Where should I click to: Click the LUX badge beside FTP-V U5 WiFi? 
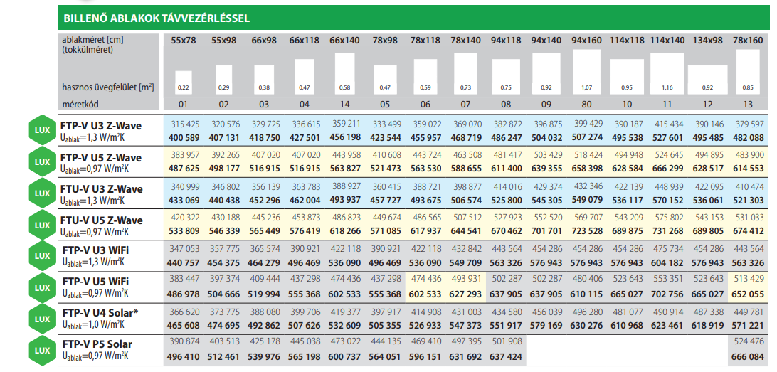(43, 288)
